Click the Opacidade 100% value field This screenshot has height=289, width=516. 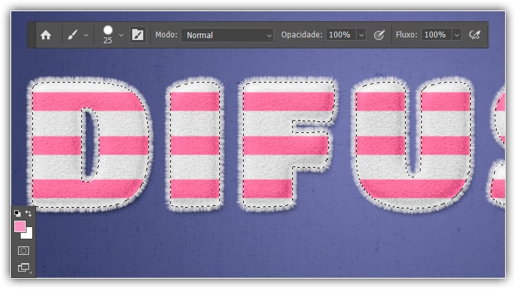(341, 35)
